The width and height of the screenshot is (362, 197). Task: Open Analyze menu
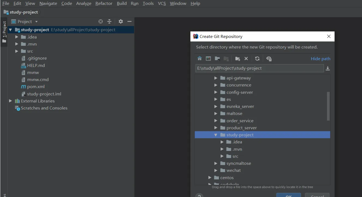pyautogui.click(x=84, y=4)
